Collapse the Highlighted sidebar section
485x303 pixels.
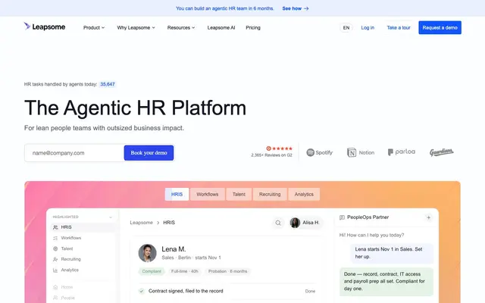click(111, 217)
